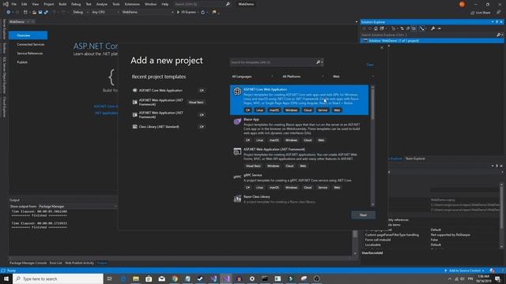The height and width of the screenshot is (284, 506).
Task: Click the browser refresh icon beside IIS Express
Action: pyautogui.click(x=202, y=13)
